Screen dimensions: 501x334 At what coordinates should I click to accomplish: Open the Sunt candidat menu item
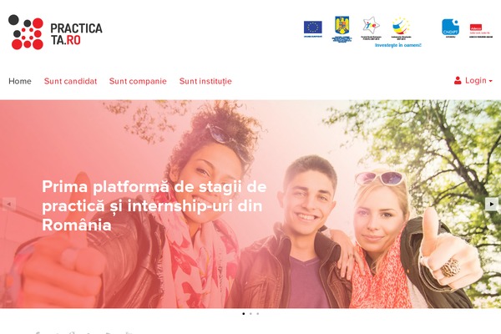click(x=70, y=81)
